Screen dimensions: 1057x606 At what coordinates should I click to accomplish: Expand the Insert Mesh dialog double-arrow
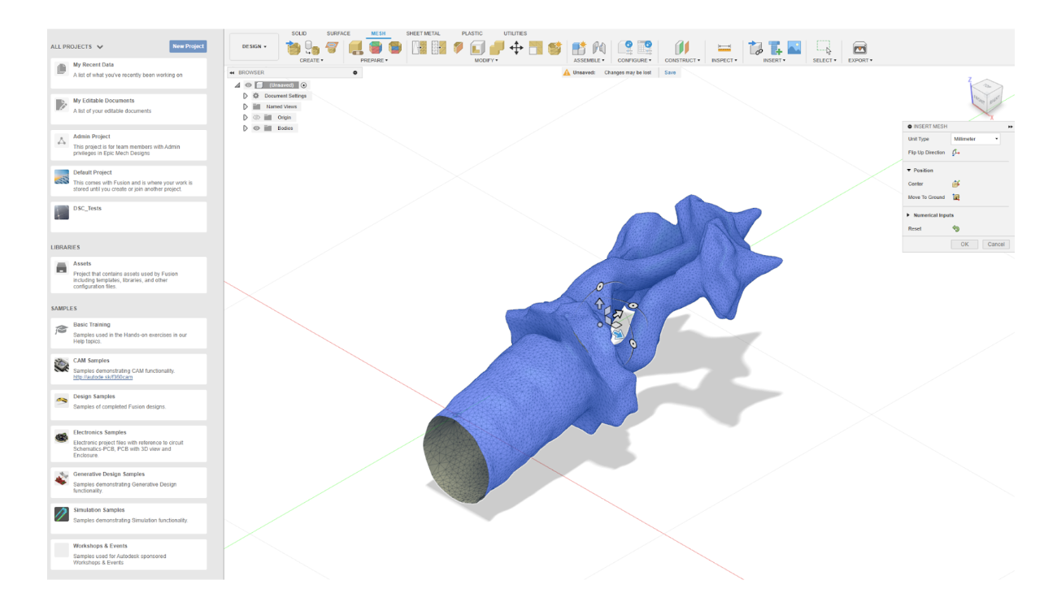click(x=1011, y=127)
